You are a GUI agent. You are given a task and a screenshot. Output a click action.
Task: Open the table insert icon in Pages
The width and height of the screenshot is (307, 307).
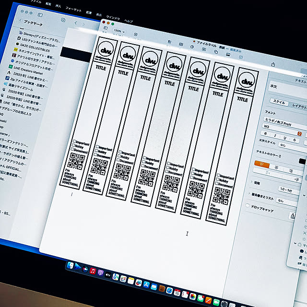181,45
